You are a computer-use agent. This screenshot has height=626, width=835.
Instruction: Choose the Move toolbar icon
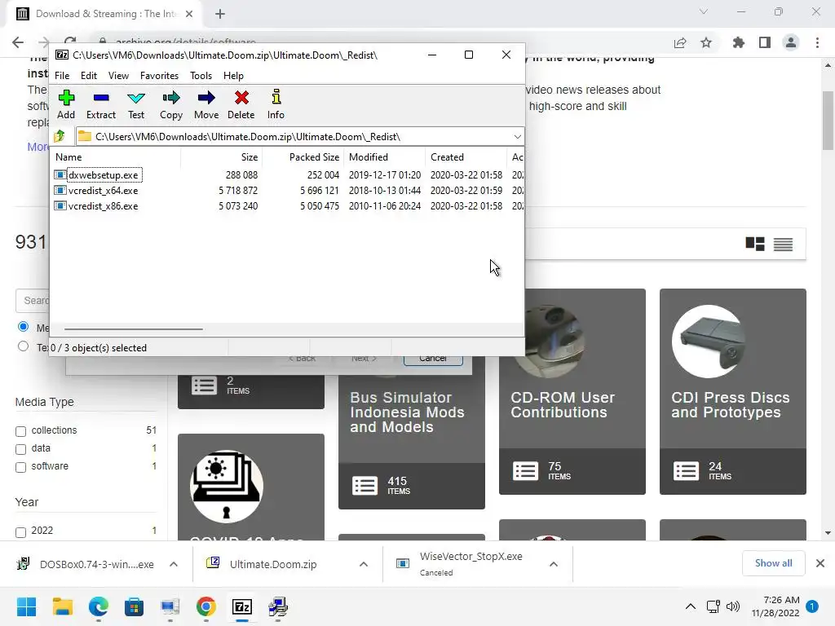pyautogui.click(x=206, y=105)
